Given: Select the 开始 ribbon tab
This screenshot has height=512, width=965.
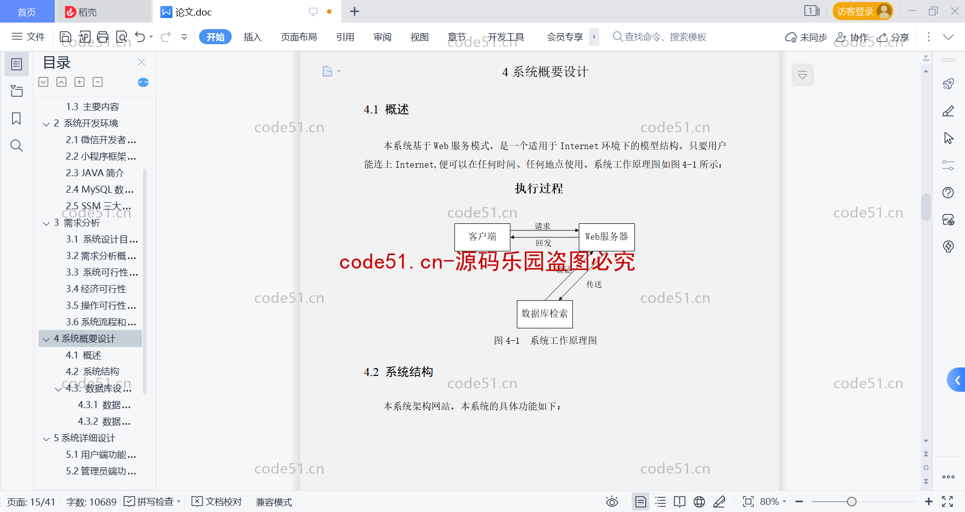Looking at the screenshot, I should [215, 37].
